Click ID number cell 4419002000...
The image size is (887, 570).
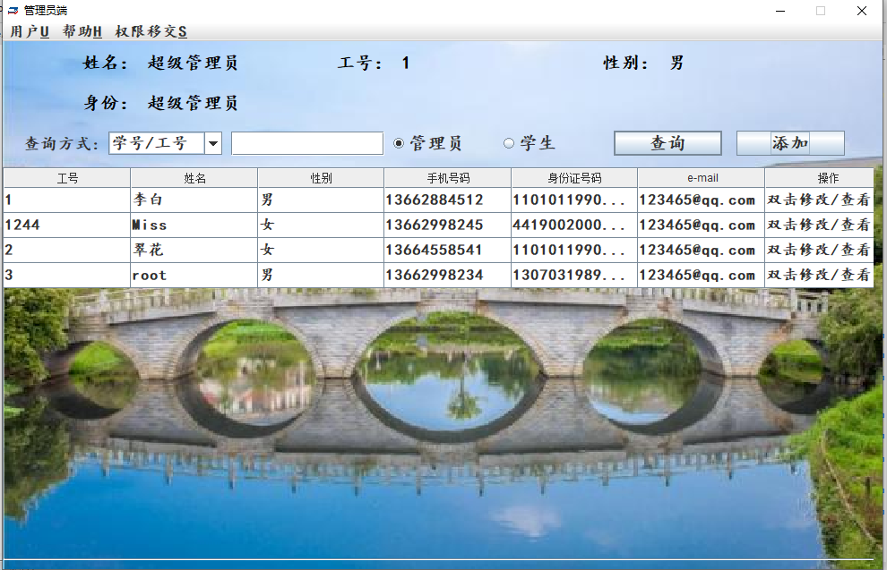pos(574,225)
